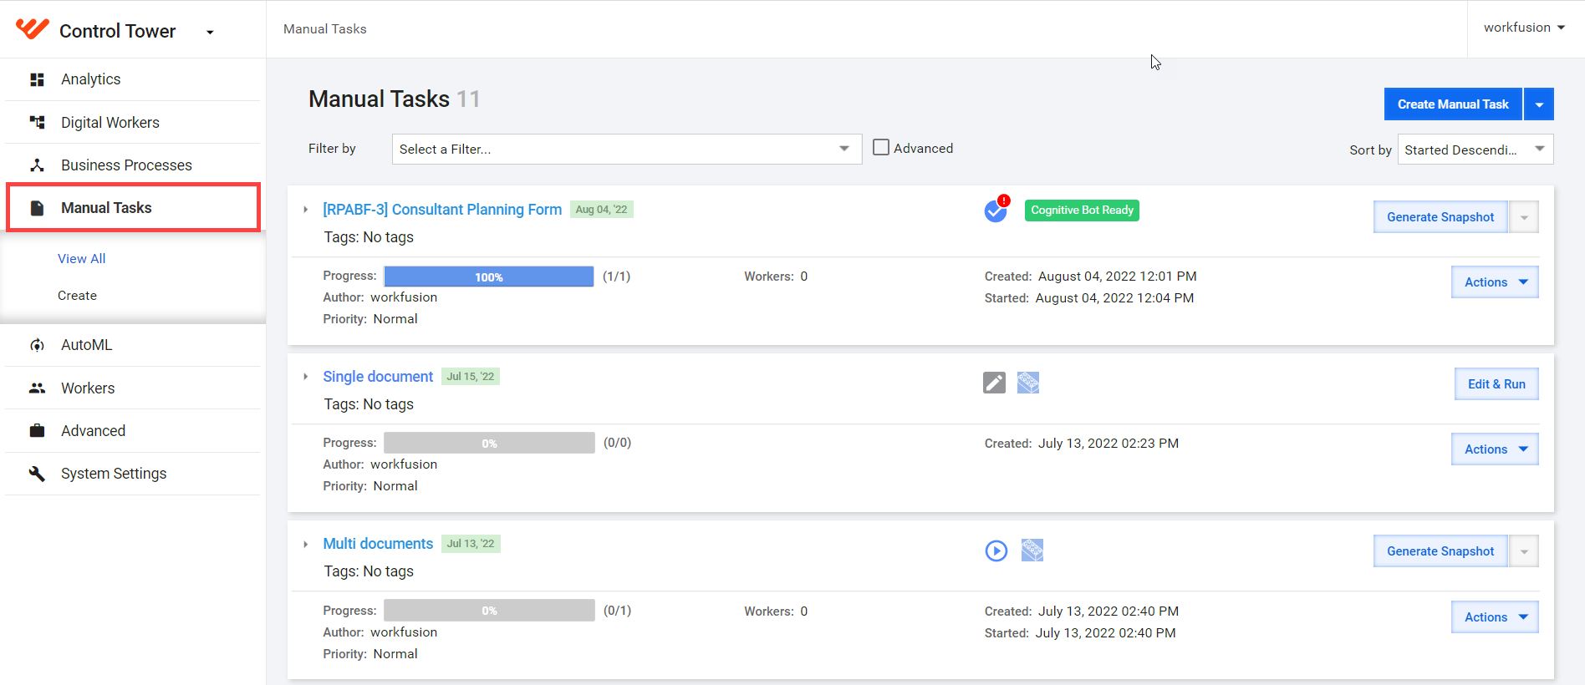This screenshot has width=1585, height=685.
Task: Click the 100% progress bar
Action: coord(489,277)
